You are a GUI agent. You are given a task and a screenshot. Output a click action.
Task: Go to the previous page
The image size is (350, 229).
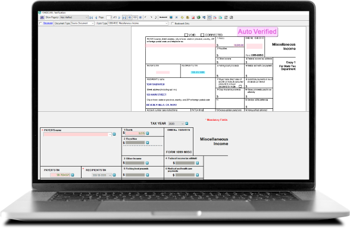[96, 17]
